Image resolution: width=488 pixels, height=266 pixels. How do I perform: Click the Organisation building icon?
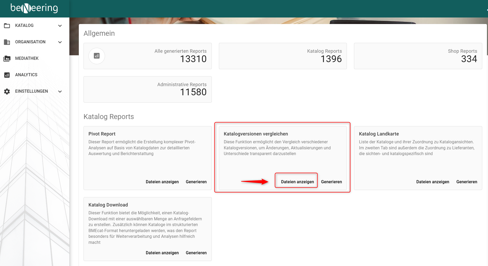coord(7,42)
